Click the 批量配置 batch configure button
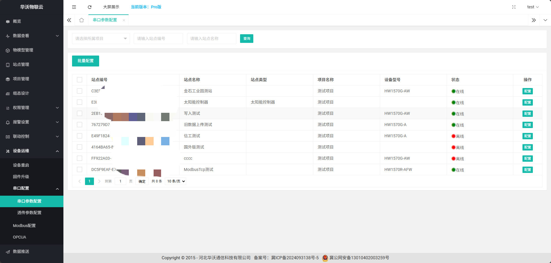 (x=85, y=61)
